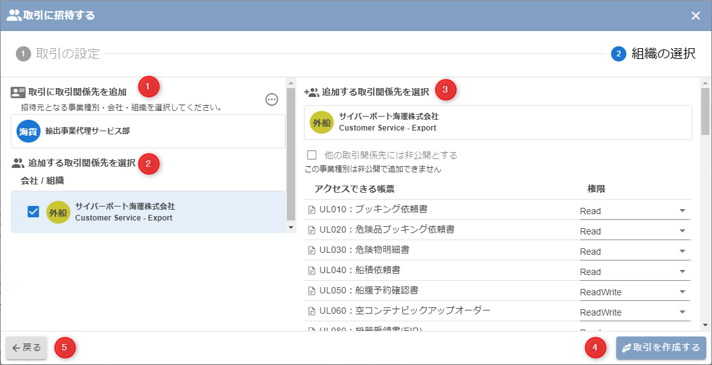This screenshot has height=365, width=712.
Task: Expand permission dropdown for UL030 危険物明細書
Action: point(635,252)
